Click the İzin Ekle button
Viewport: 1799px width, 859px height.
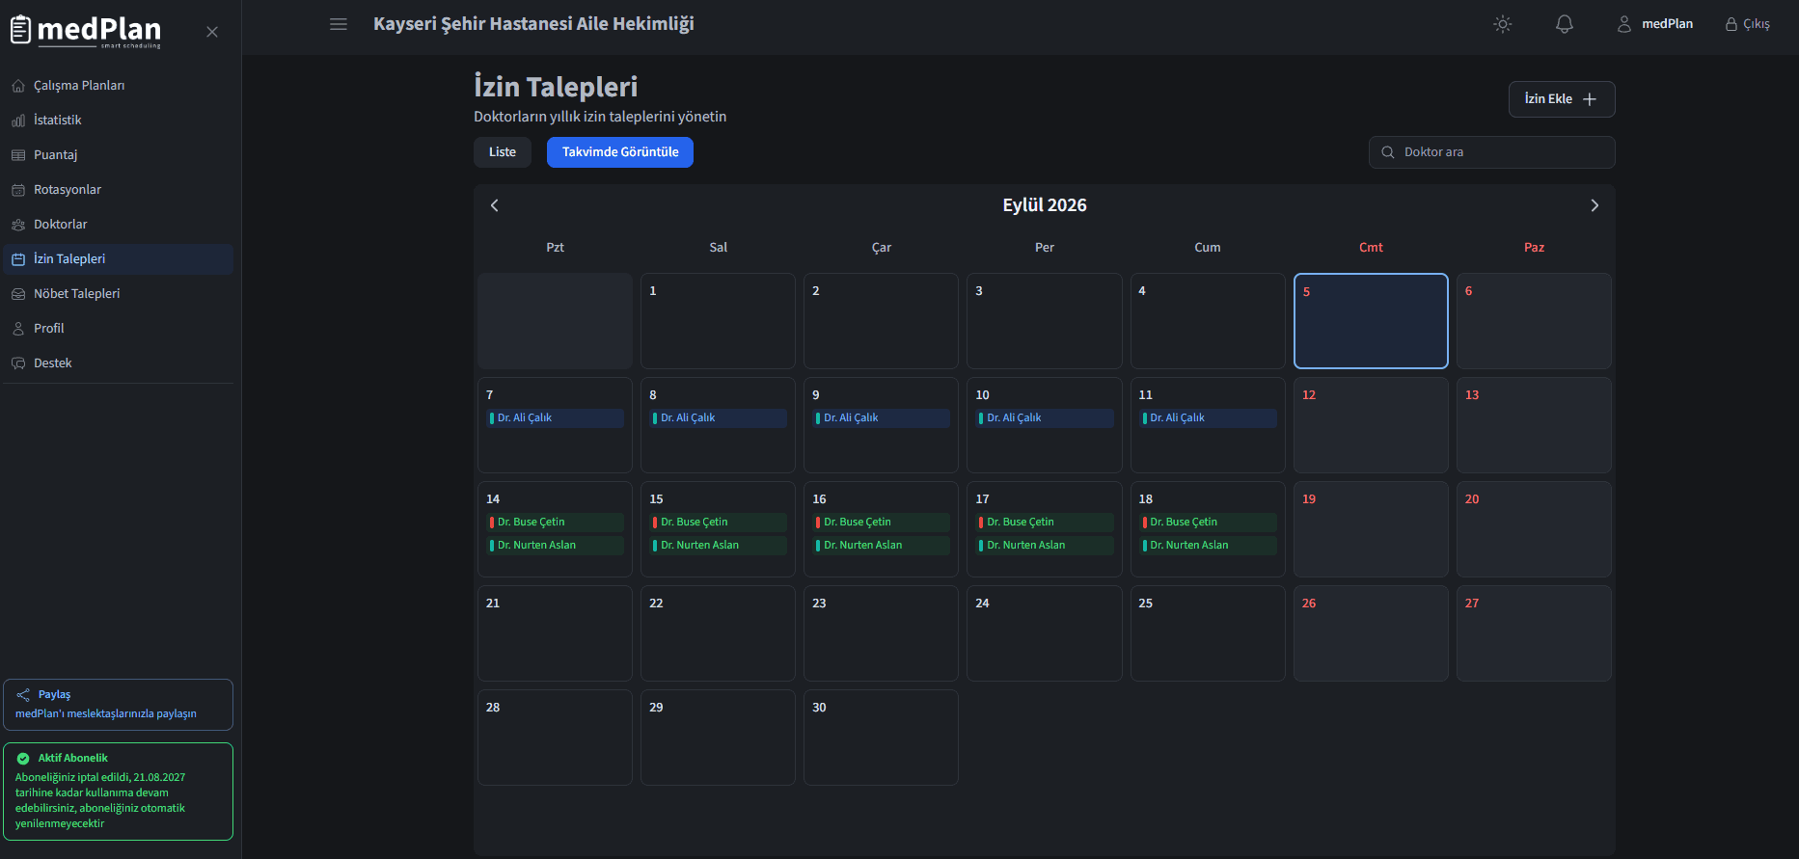point(1562,99)
